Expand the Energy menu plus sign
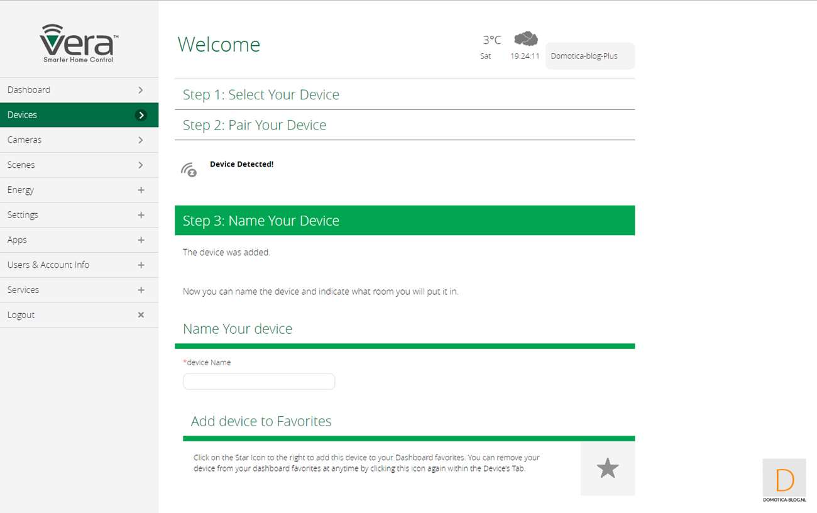 pyautogui.click(x=141, y=190)
